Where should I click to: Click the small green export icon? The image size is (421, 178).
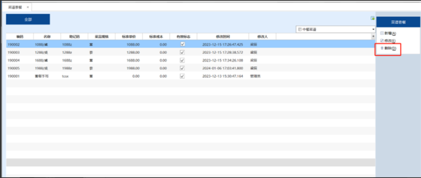[372, 18]
